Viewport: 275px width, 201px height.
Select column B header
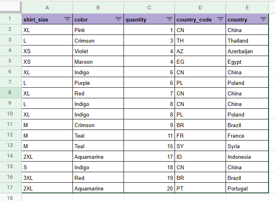pos(98,8)
